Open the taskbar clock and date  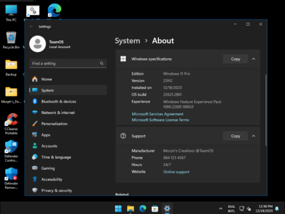pos(264,209)
